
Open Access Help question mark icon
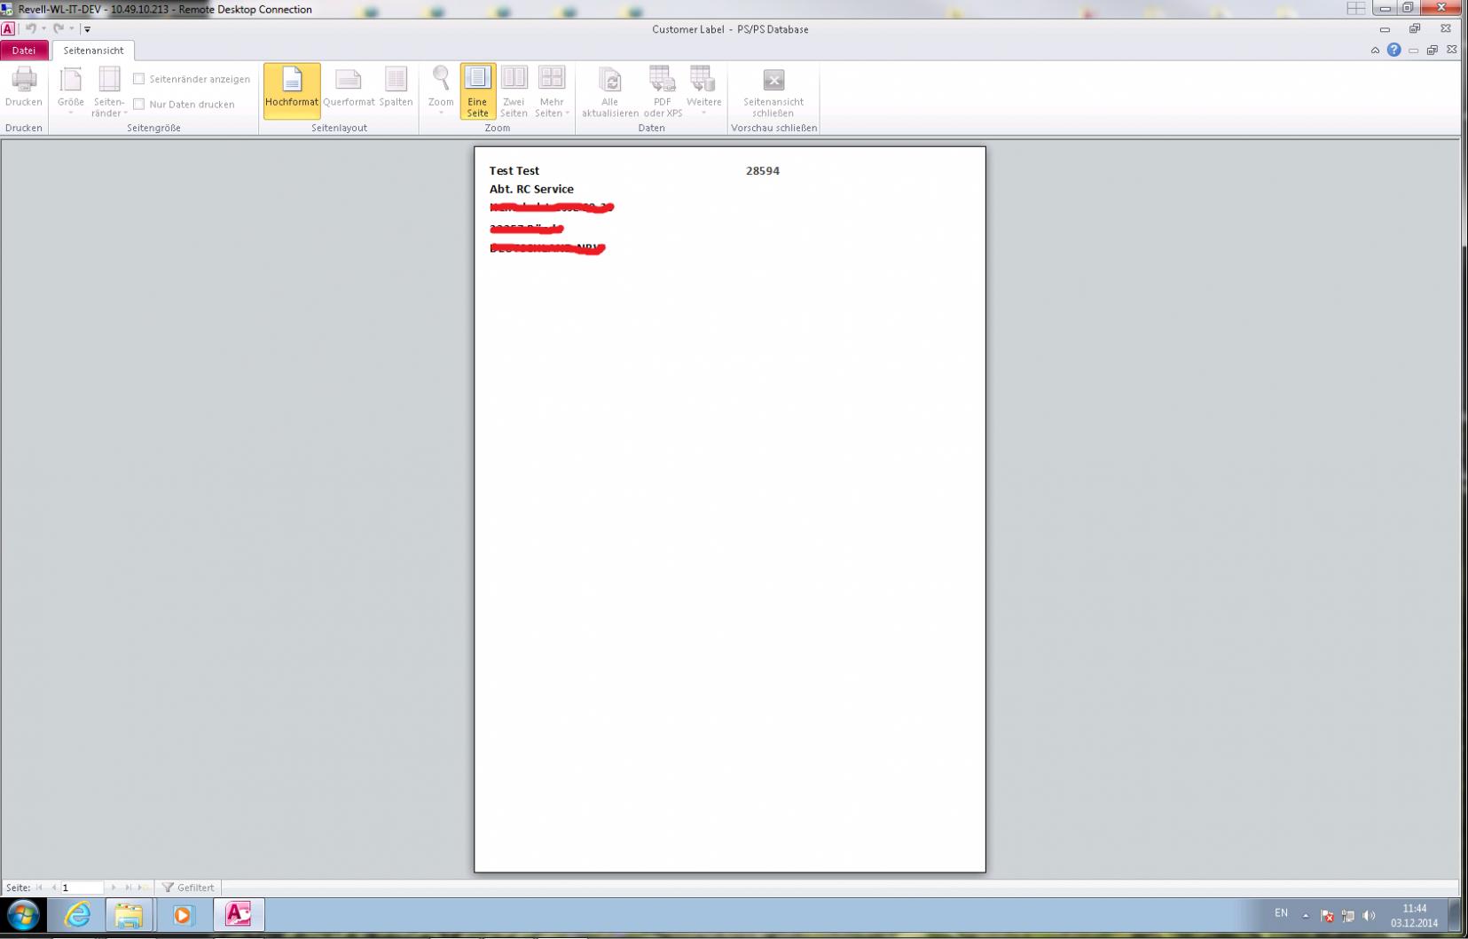(x=1394, y=50)
